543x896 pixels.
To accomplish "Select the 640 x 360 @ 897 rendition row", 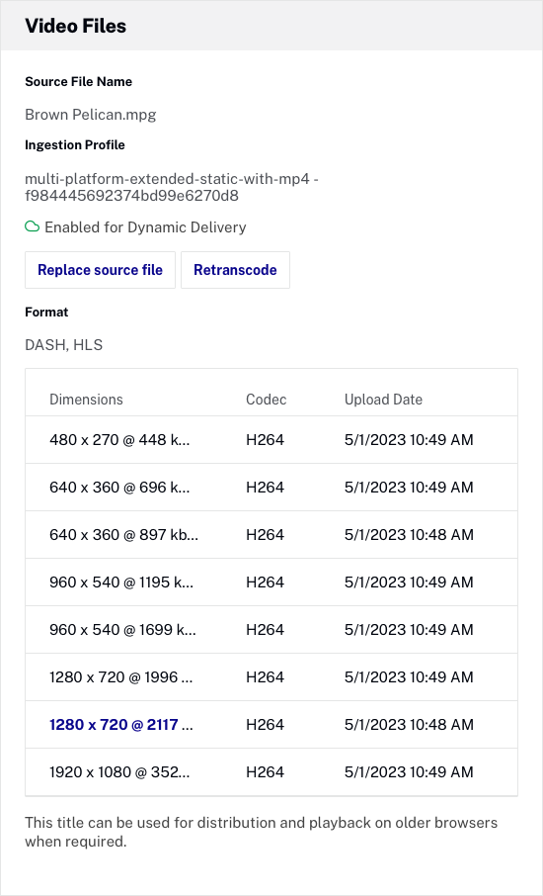I will 271,535.
